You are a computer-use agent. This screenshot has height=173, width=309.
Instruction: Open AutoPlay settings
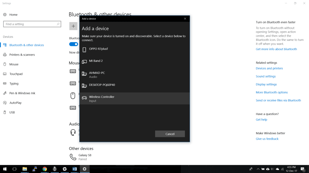(15, 103)
